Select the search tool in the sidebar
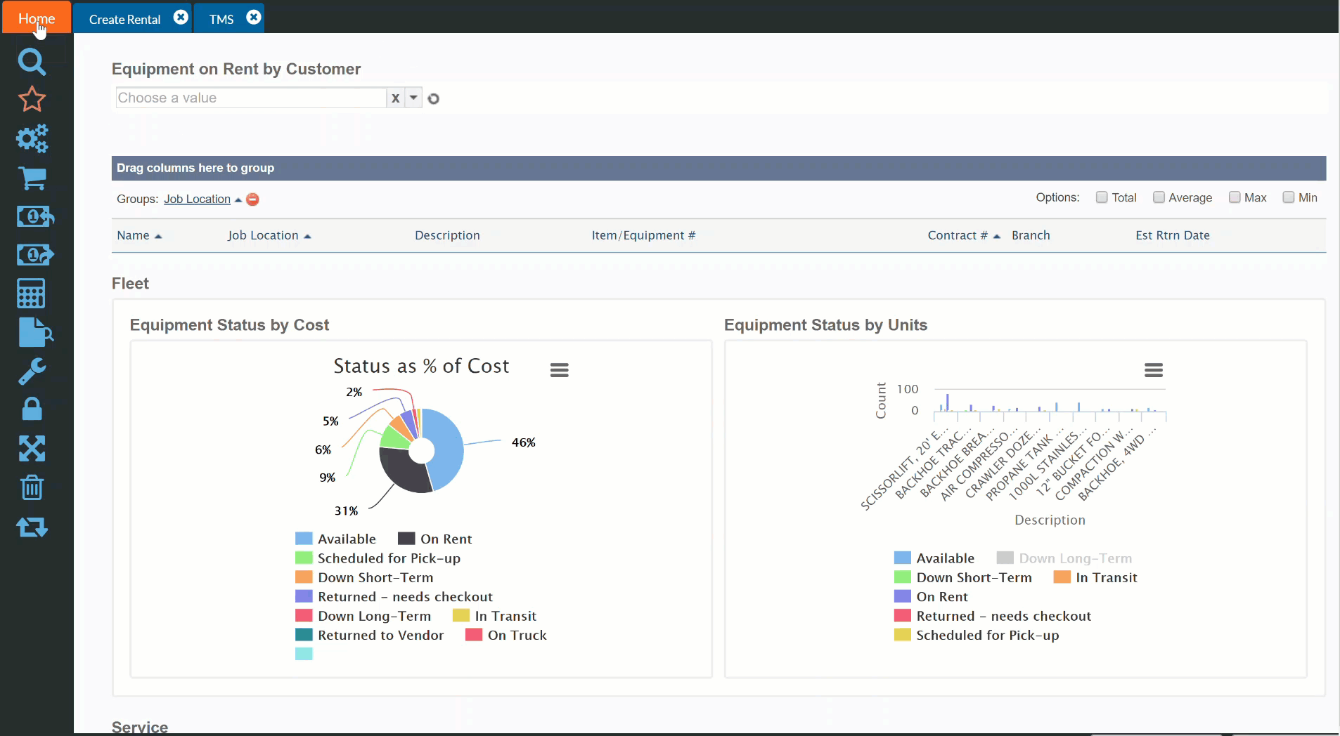This screenshot has width=1340, height=736. (32, 62)
